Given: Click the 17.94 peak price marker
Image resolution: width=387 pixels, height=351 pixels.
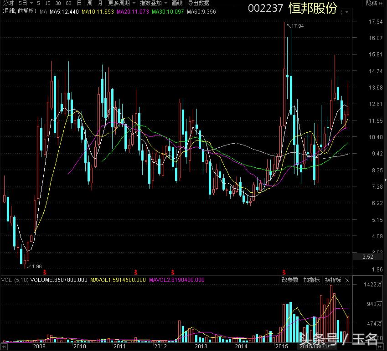Looking at the screenshot, I should pyautogui.click(x=297, y=26).
